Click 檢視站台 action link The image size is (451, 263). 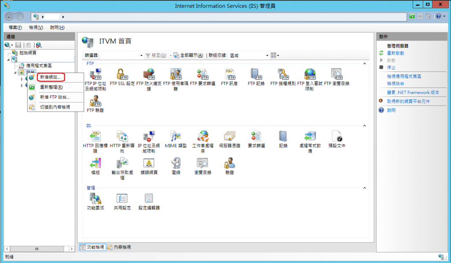point(395,83)
